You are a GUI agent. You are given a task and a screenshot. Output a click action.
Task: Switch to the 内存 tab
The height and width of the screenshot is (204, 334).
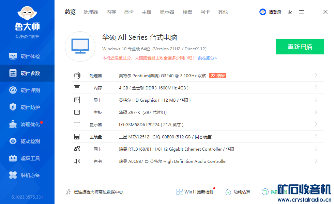click(111, 12)
